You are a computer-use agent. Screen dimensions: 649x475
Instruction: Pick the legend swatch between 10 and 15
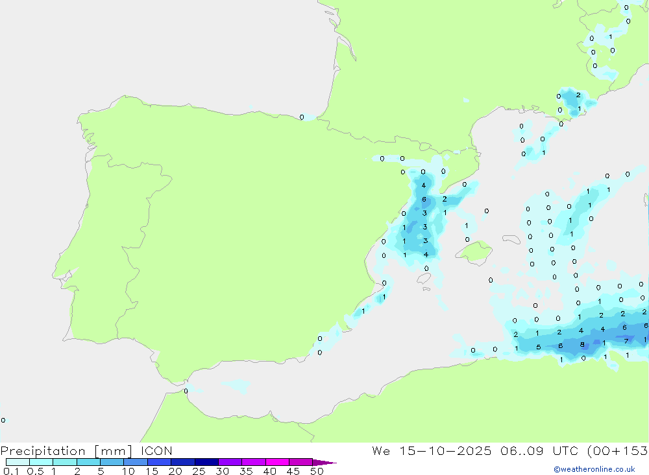[136, 462]
